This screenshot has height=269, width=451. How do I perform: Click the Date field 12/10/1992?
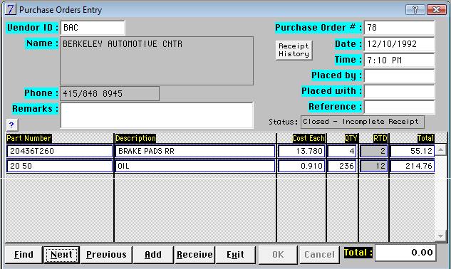[x=399, y=44]
